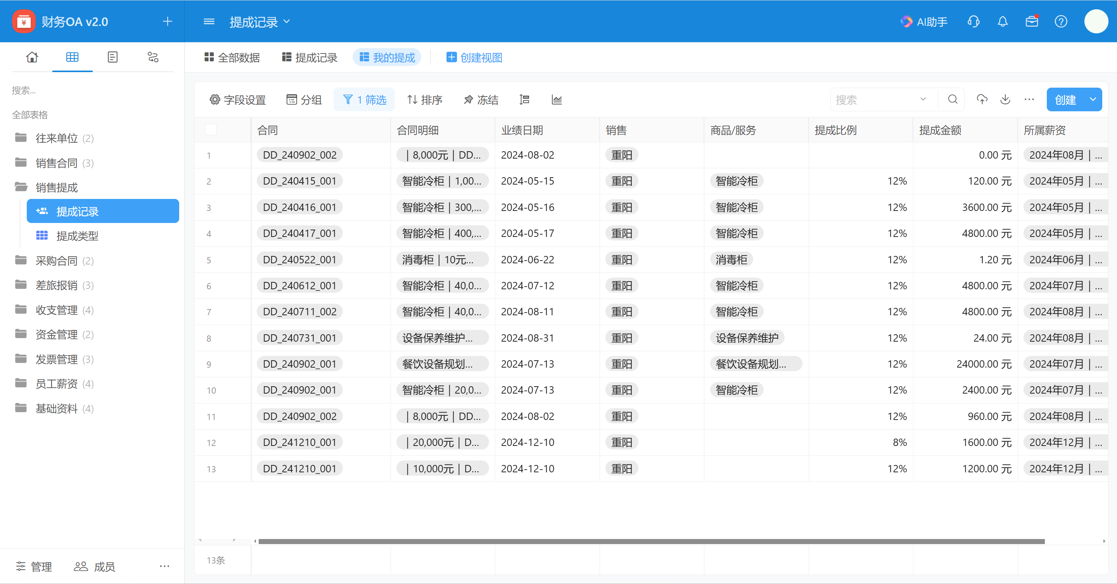Open the 管理 management button
This screenshot has width=1117, height=584.
pyautogui.click(x=34, y=566)
